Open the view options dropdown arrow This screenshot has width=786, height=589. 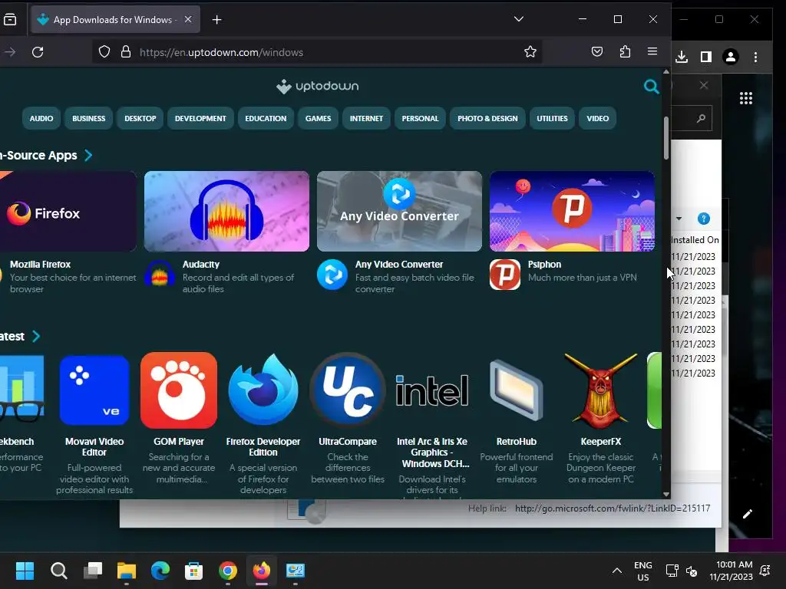click(x=679, y=219)
